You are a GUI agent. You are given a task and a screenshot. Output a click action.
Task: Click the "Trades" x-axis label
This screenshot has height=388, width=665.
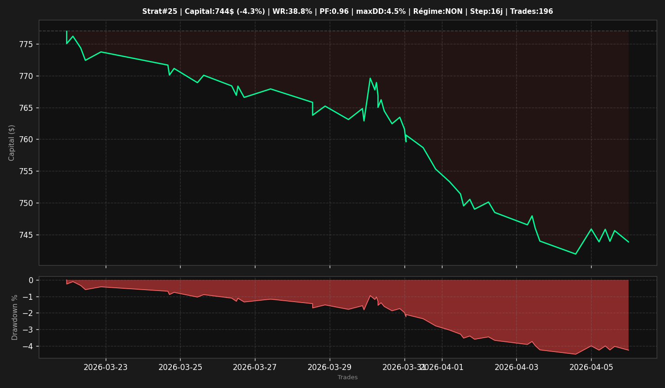(348, 377)
